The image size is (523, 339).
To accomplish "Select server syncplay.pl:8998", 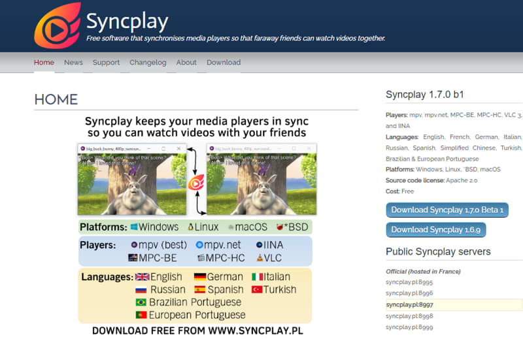I will click(x=409, y=316).
